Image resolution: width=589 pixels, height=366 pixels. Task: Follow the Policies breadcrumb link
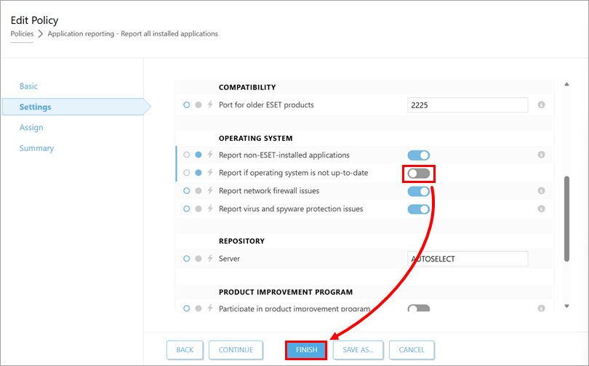tap(22, 33)
